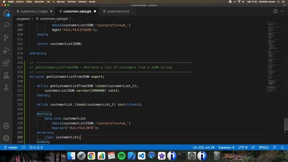
Task: Open Terminal from the Dock
Action: (182, 156)
